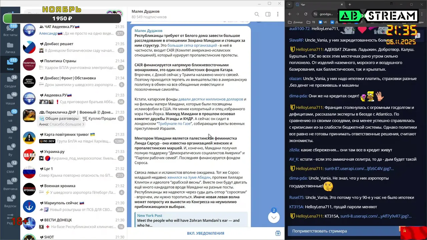Switch to Личка folder

pyautogui.click(x=10, y=48)
